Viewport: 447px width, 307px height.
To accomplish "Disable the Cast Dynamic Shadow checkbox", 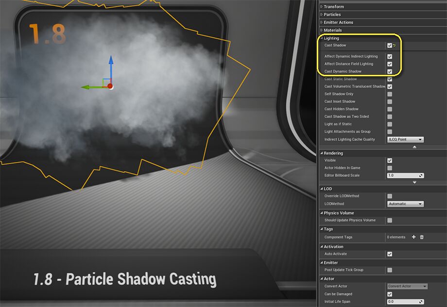I will 390,71.
